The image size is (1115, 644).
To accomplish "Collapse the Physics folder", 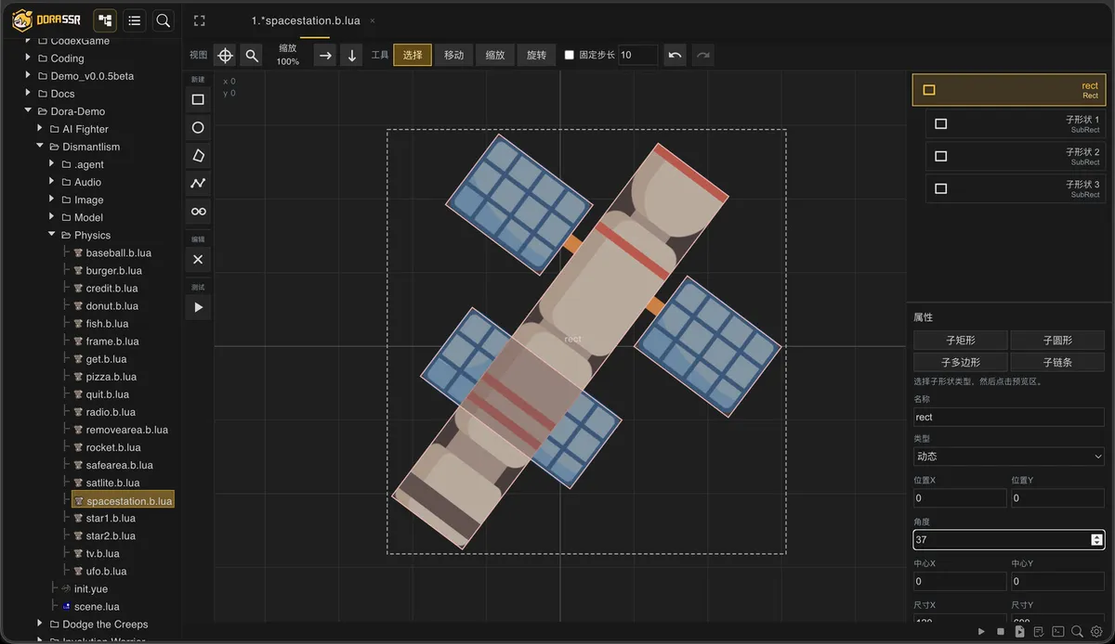I will tap(52, 235).
